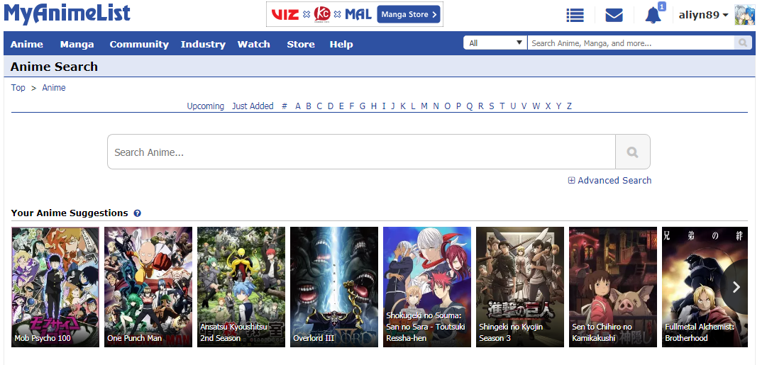Filter anime by letter V
767x365 pixels.
tap(524, 106)
